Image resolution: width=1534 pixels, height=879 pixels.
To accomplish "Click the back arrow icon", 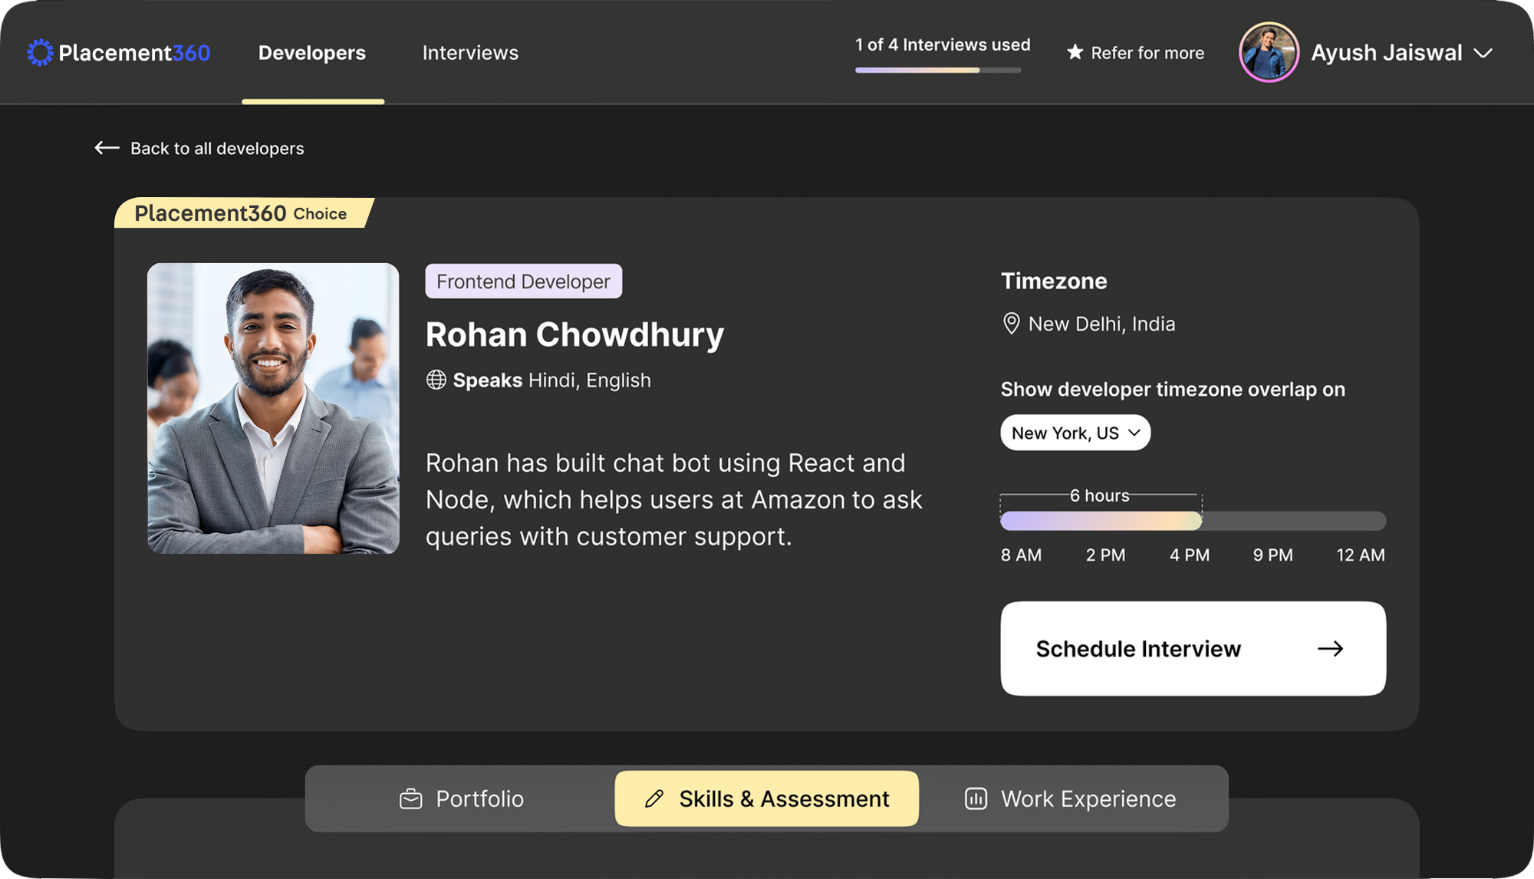I will coord(107,147).
